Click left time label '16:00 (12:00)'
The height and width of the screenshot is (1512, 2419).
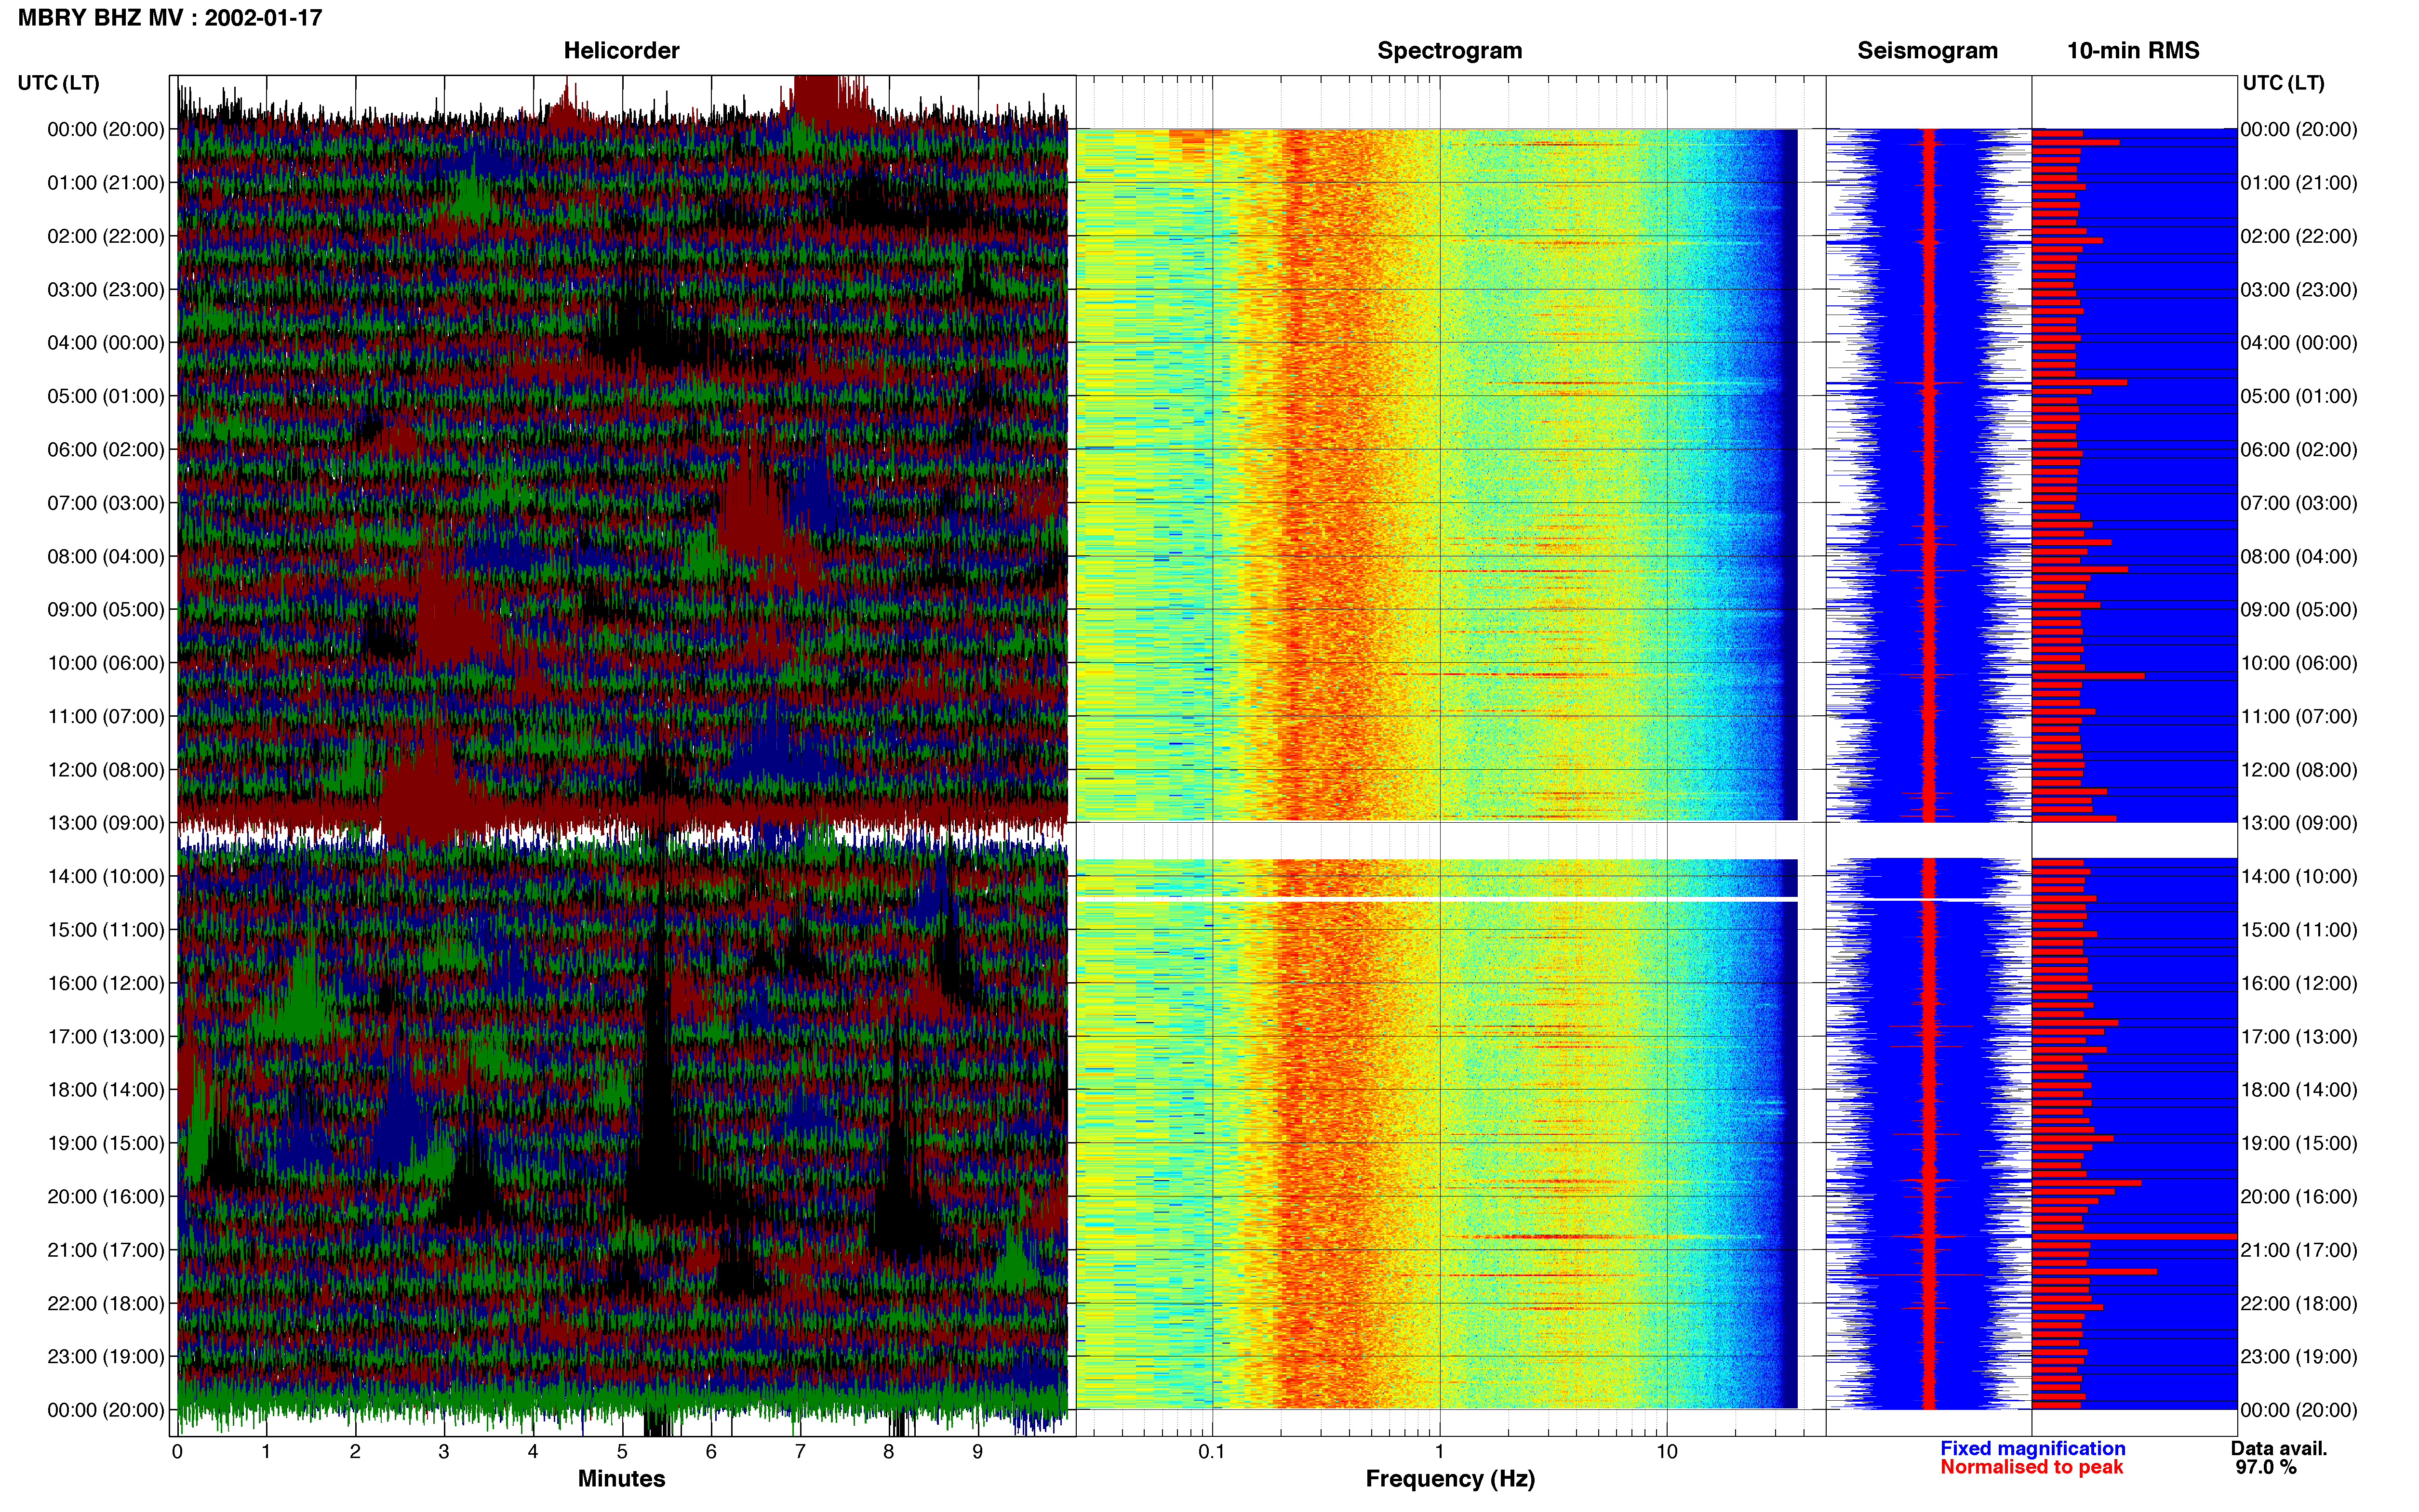106,983
